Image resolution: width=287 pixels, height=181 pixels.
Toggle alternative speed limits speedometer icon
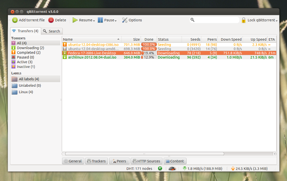click(x=172, y=169)
